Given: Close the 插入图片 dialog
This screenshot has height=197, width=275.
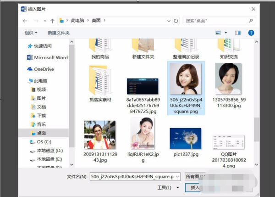Looking at the screenshot, I should pyautogui.click(x=253, y=9).
